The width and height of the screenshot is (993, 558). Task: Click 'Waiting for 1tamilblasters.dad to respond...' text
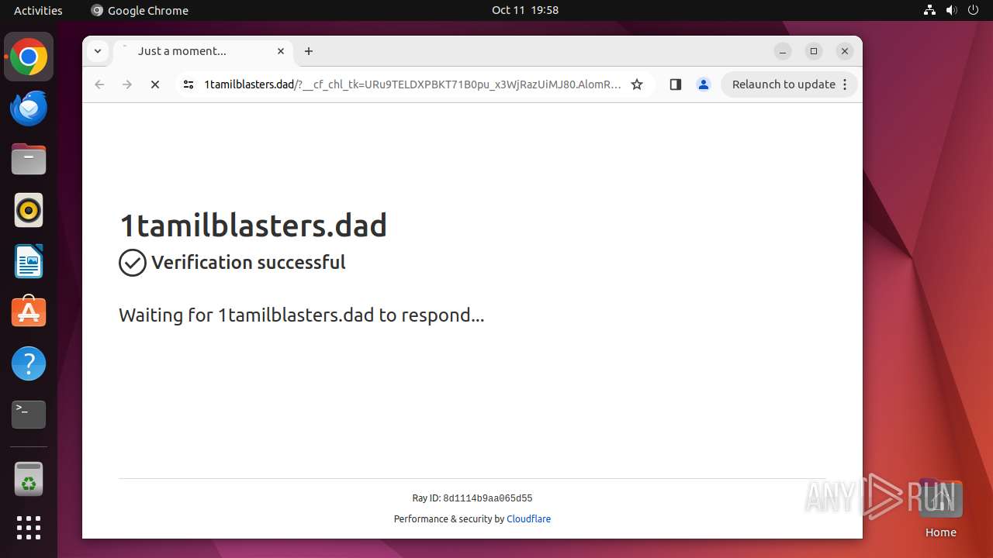[x=301, y=315]
